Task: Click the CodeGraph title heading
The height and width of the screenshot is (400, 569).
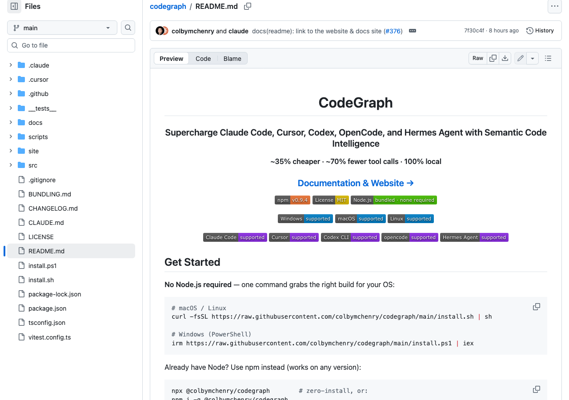Action: tap(356, 102)
